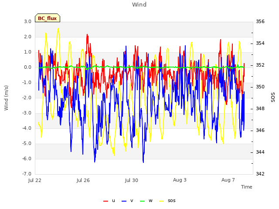This screenshot has height=209, width=279.
Task: Click the -4.0 left axis tick label
Action: [x=27, y=128]
